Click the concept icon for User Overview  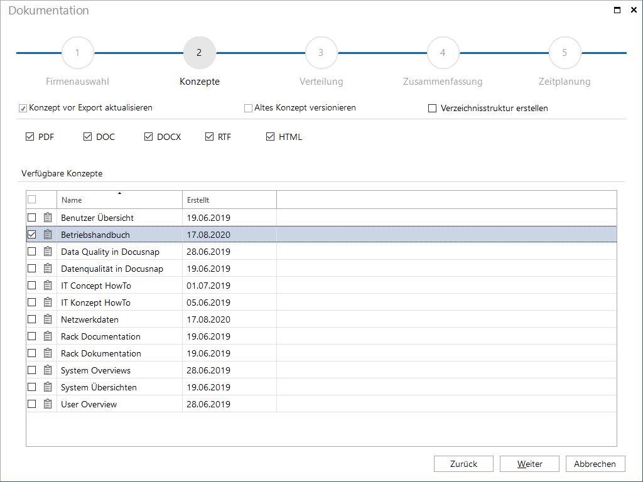point(48,404)
